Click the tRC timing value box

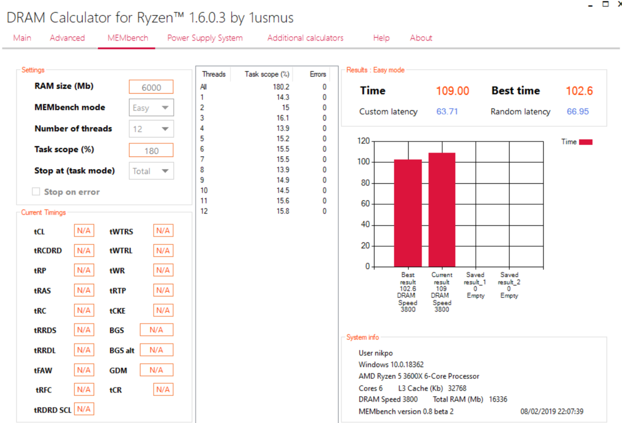click(x=84, y=310)
